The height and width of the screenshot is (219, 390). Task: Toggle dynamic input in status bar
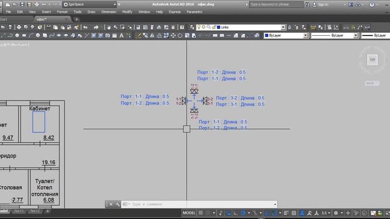click(228, 213)
